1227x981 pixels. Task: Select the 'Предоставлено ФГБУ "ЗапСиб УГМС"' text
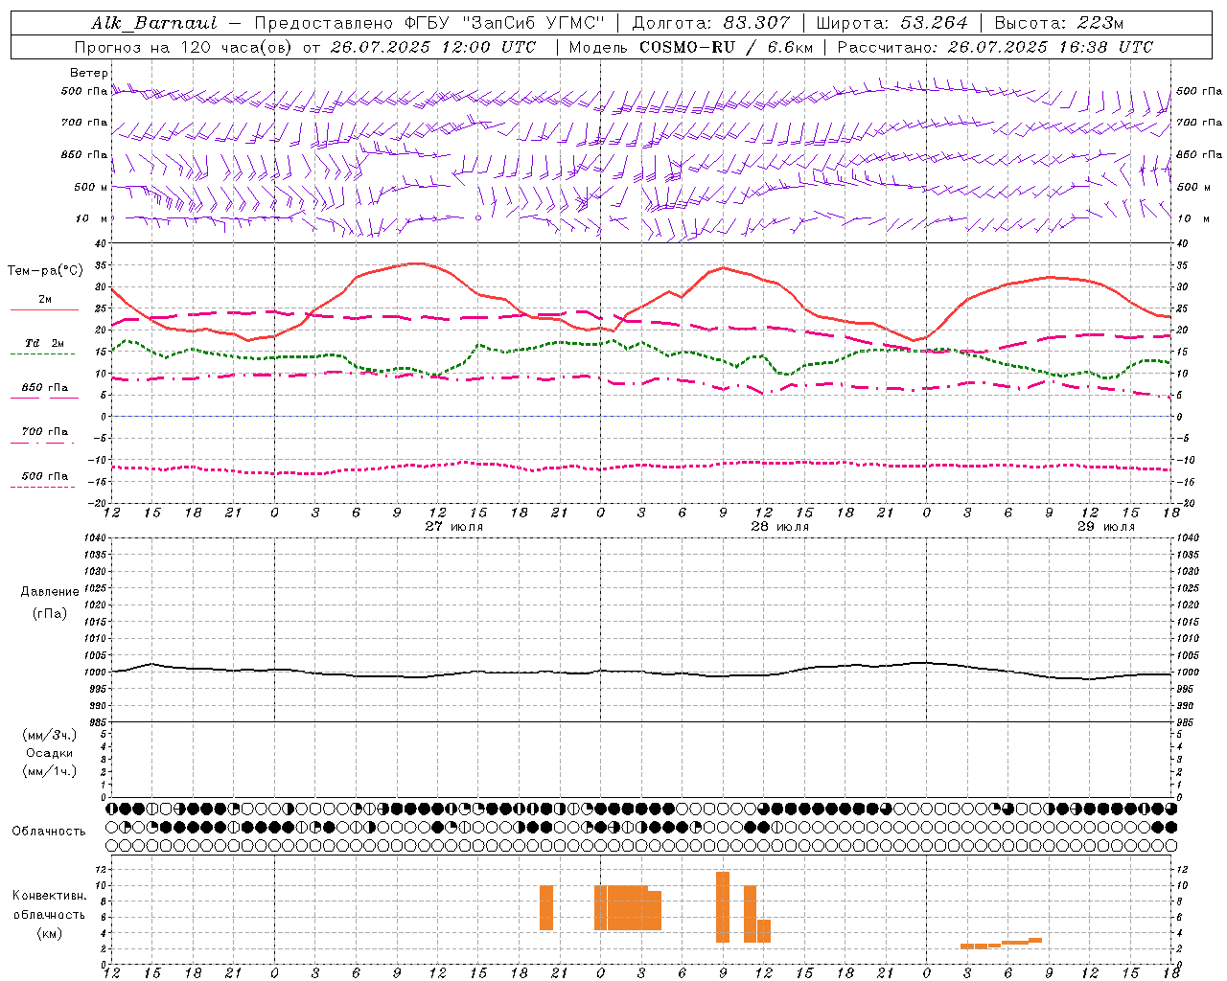coord(429,23)
